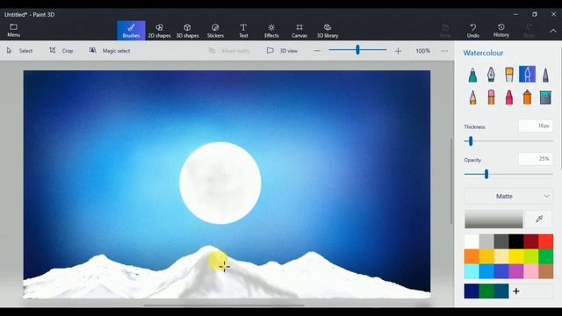Image resolution: width=562 pixels, height=316 pixels.
Task: Pick the orange colour swatch
Action: pos(472,256)
